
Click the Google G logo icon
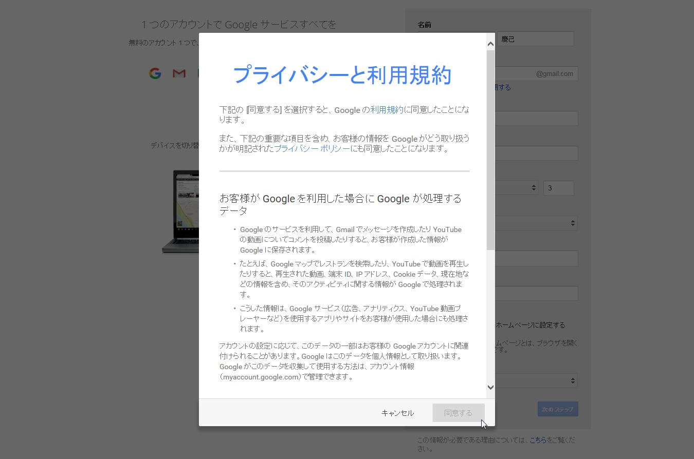[x=155, y=73]
